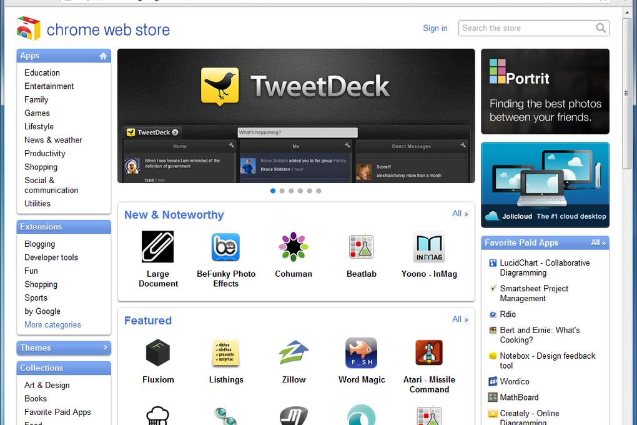Open the Zillow app icon
Screen dimensions: 637x425
(x=294, y=352)
